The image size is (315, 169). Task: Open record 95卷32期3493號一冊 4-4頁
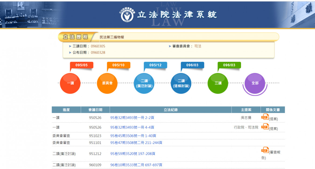pos(132,128)
